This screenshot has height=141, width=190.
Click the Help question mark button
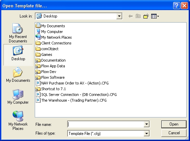pos(177,6)
